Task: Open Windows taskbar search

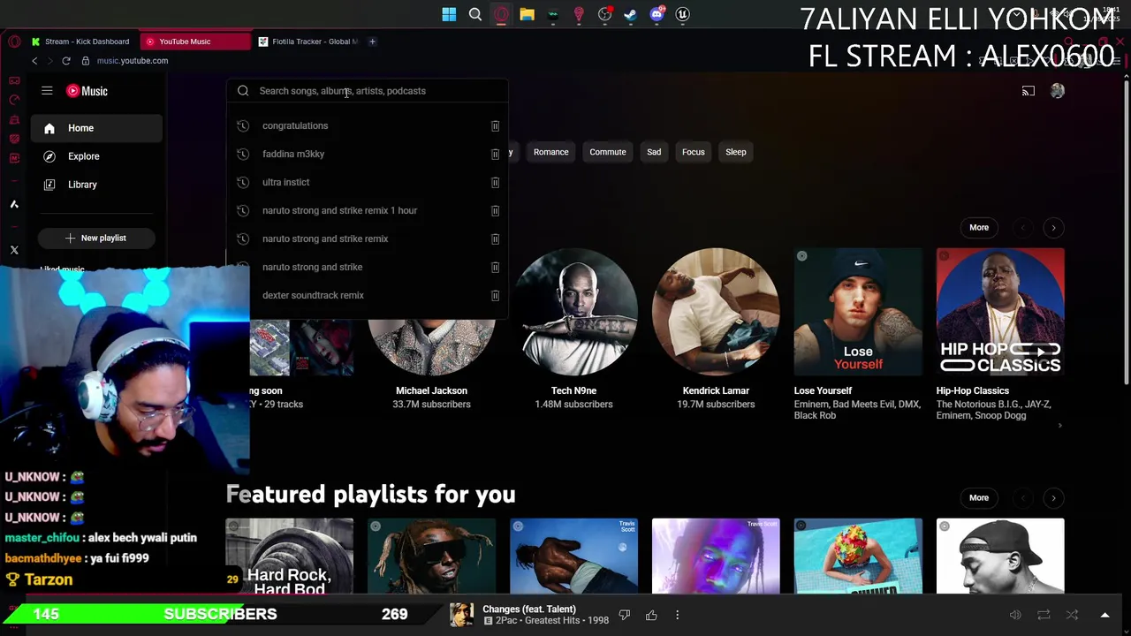Action: tap(475, 14)
